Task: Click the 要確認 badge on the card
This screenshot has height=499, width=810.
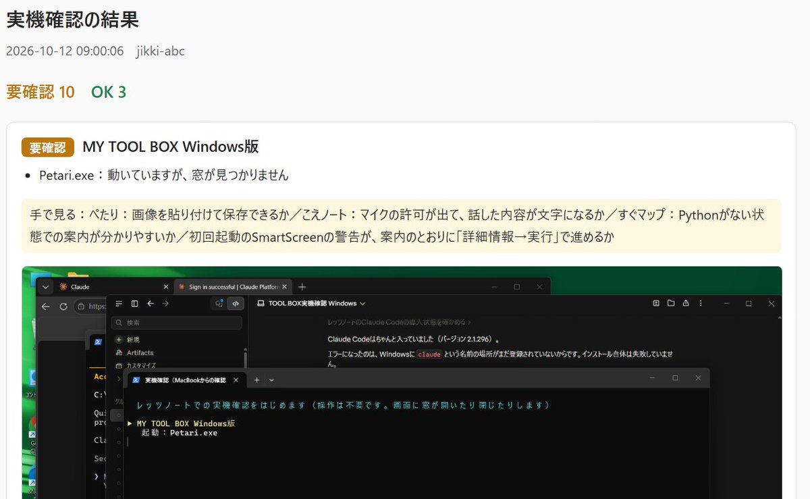Action: coord(47,147)
